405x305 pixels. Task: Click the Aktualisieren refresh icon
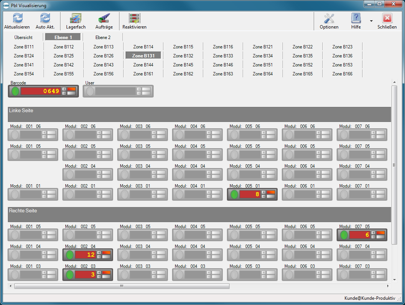click(x=18, y=18)
